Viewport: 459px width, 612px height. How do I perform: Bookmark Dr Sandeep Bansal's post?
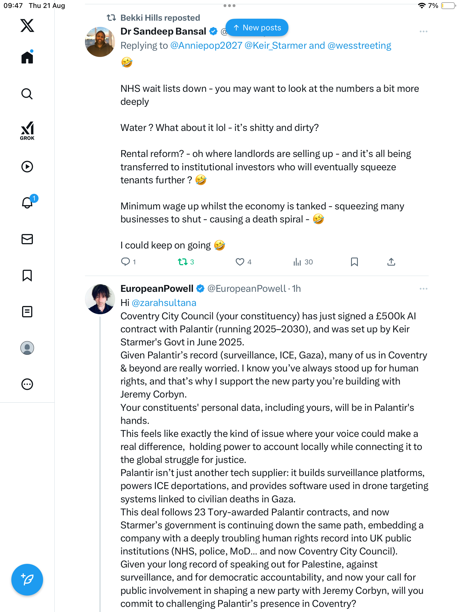point(354,262)
